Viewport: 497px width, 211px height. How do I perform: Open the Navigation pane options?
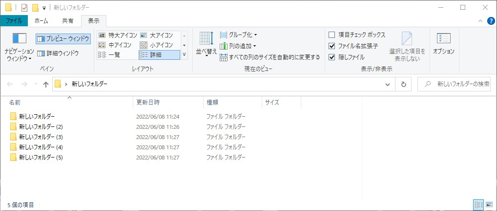click(19, 47)
